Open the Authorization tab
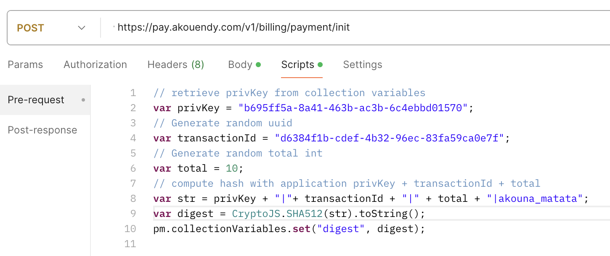 pos(95,65)
